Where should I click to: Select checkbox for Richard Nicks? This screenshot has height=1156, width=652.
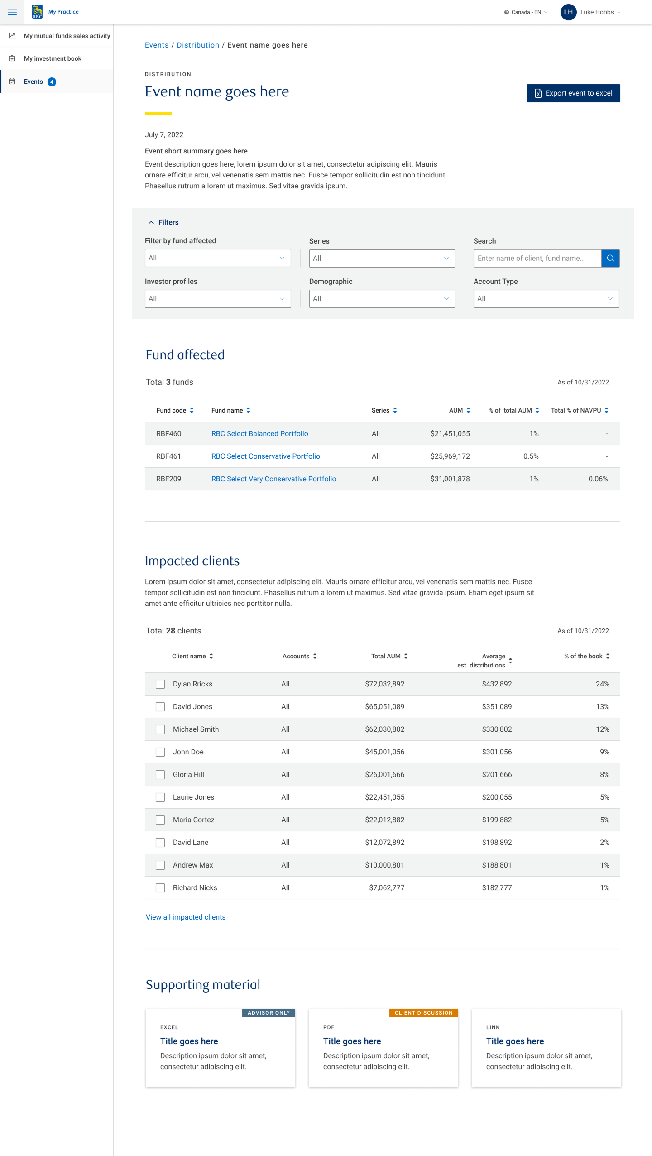pos(160,888)
